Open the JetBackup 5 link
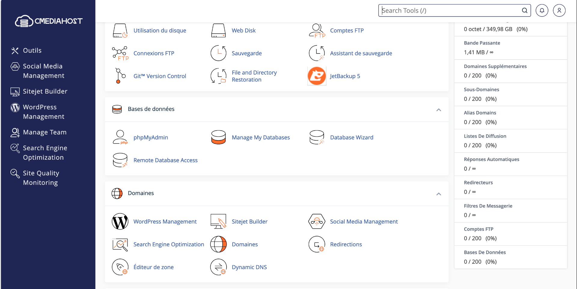577x289 pixels. pos(345,76)
